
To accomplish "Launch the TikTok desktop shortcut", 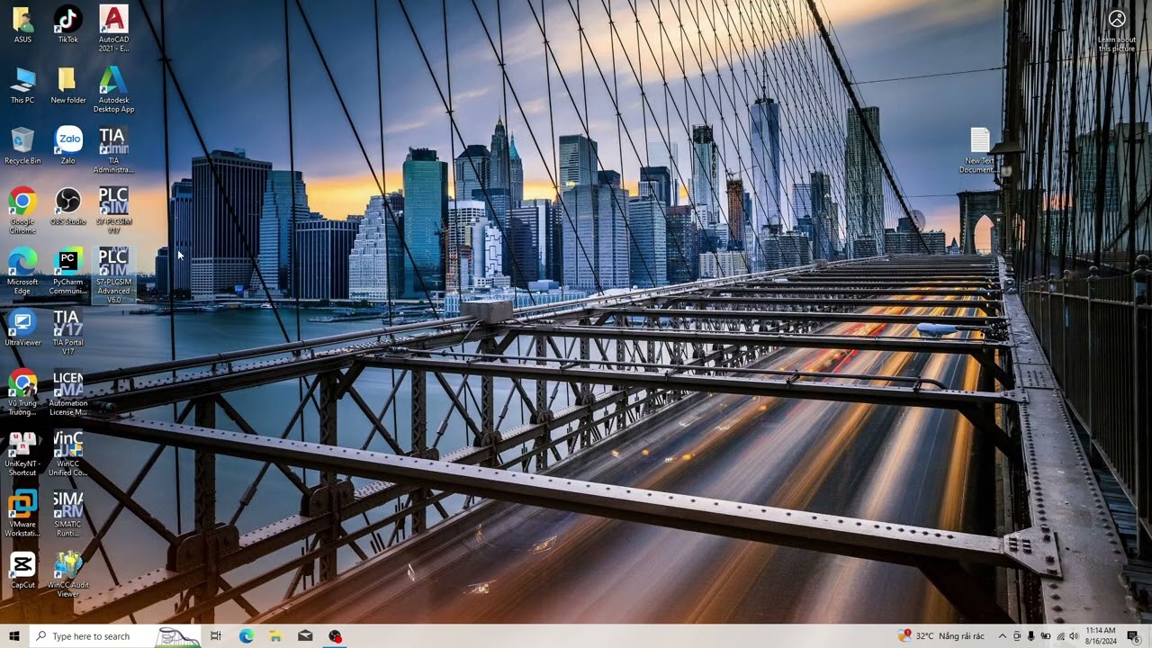I will pos(67,25).
